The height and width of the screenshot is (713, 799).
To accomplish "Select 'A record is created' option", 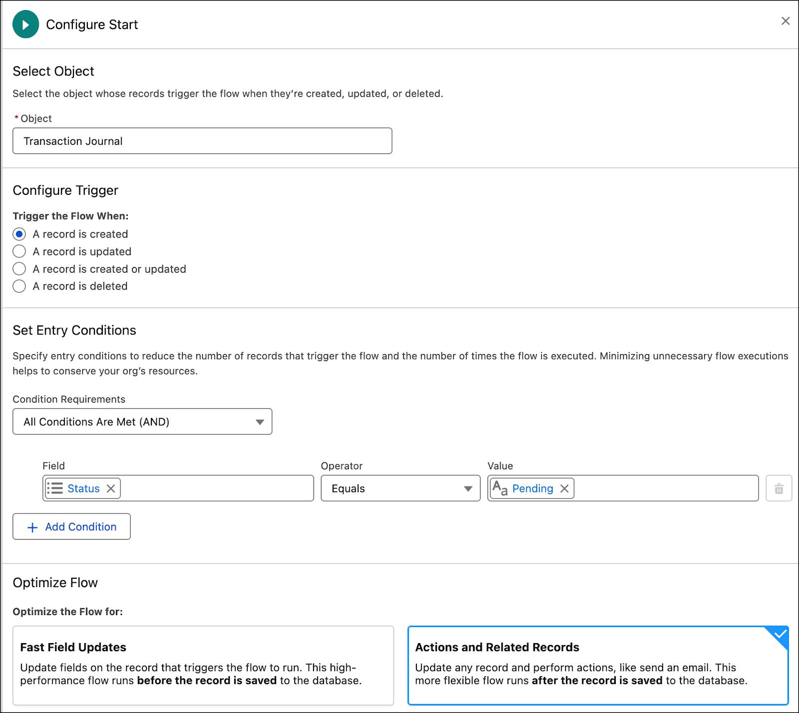I will point(19,234).
